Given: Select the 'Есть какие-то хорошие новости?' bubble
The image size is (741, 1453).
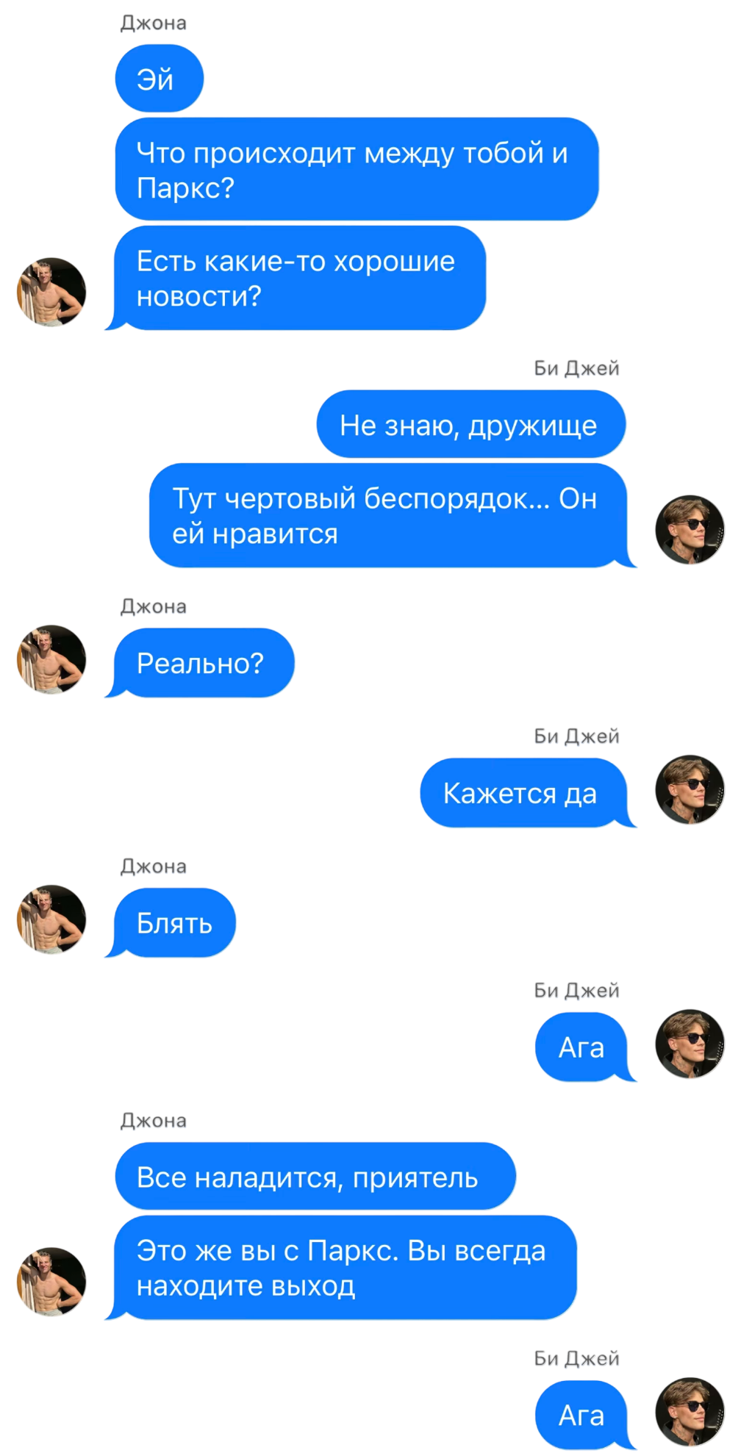Looking at the screenshot, I should pos(296,279).
